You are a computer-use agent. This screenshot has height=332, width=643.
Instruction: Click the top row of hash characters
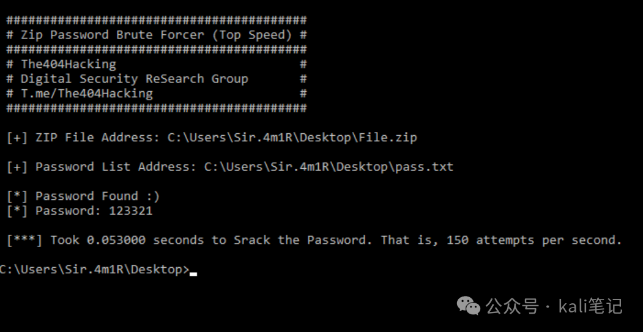[x=156, y=20]
